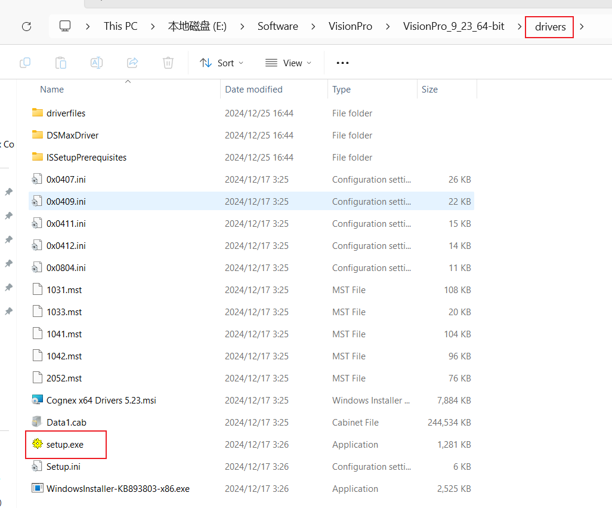612x508 pixels.
Task: Open the View dropdown
Action: point(288,63)
